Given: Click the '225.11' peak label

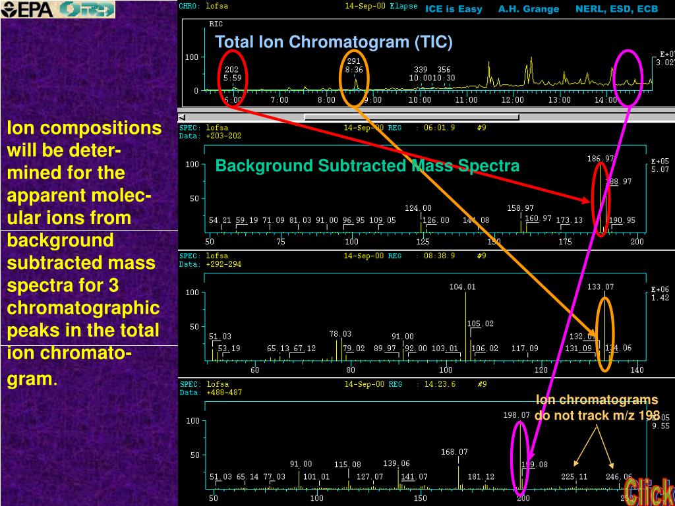Looking at the screenshot, I should [x=574, y=476].
